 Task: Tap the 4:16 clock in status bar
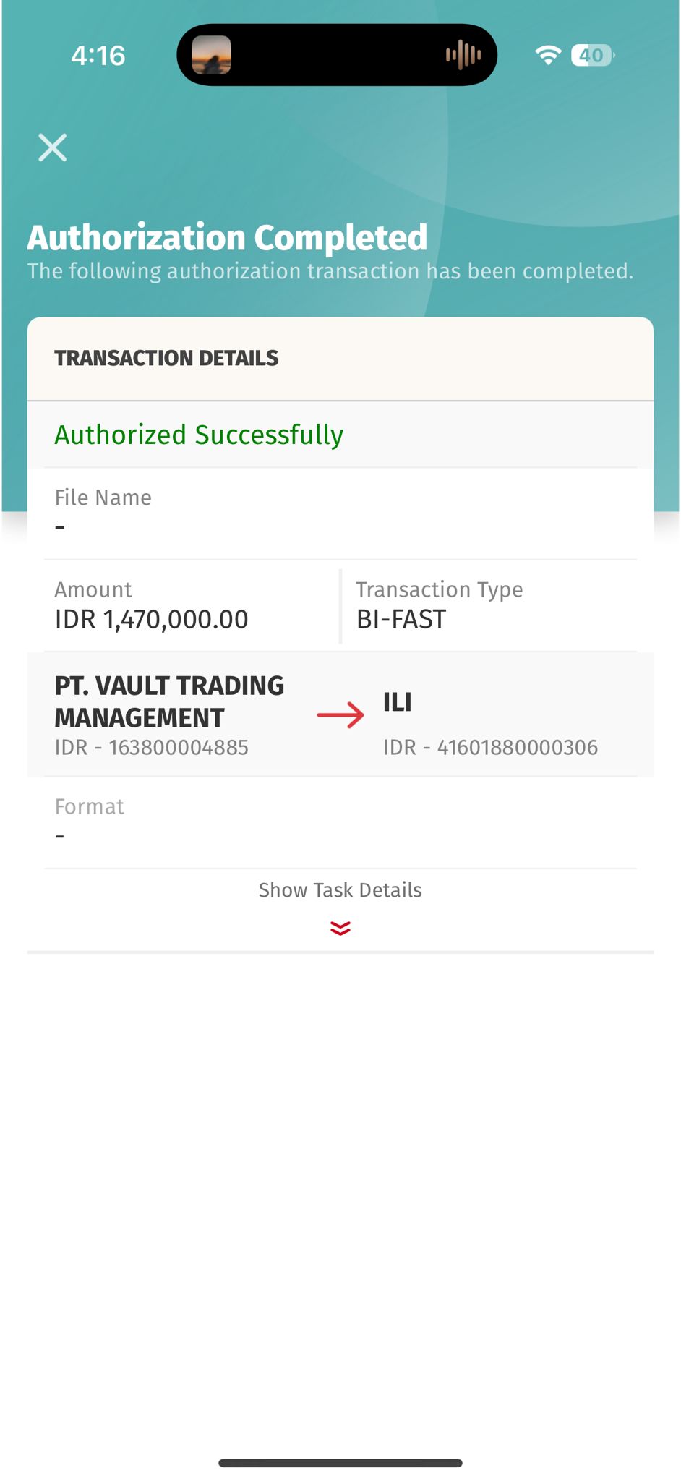[x=98, y=56]
